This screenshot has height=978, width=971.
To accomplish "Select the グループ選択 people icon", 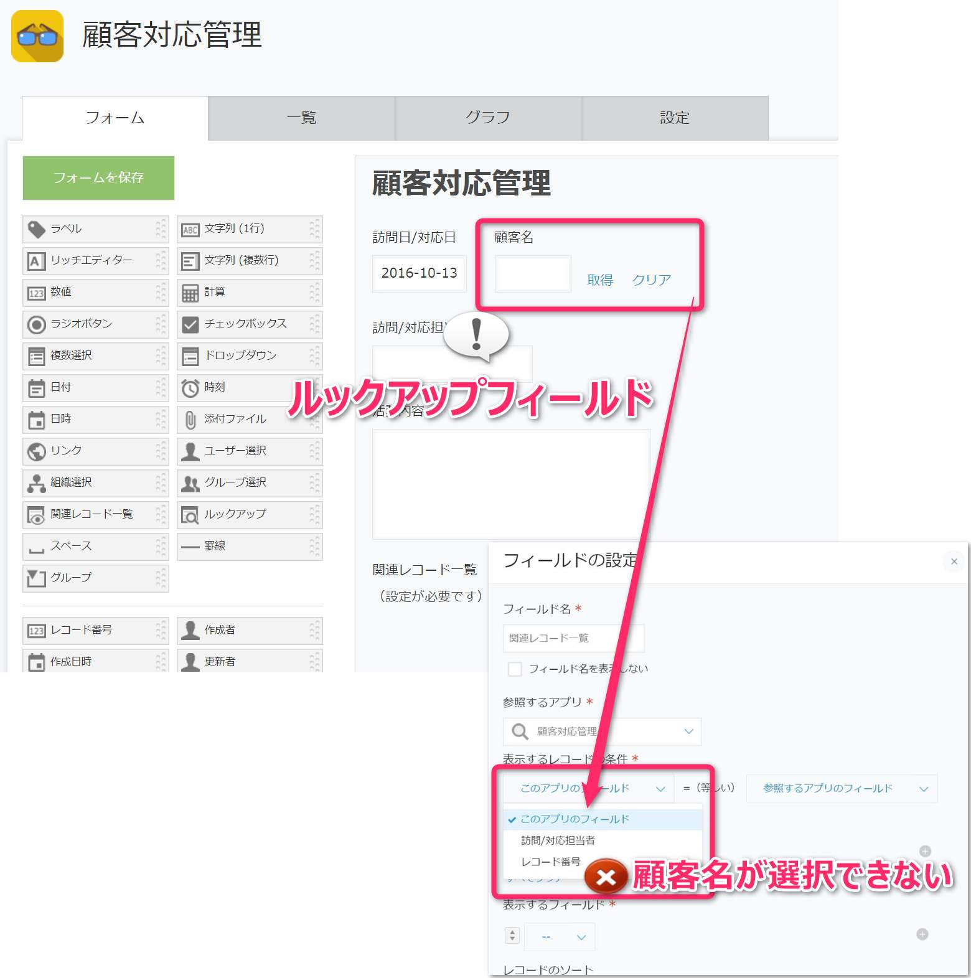I will coord(190,483).
